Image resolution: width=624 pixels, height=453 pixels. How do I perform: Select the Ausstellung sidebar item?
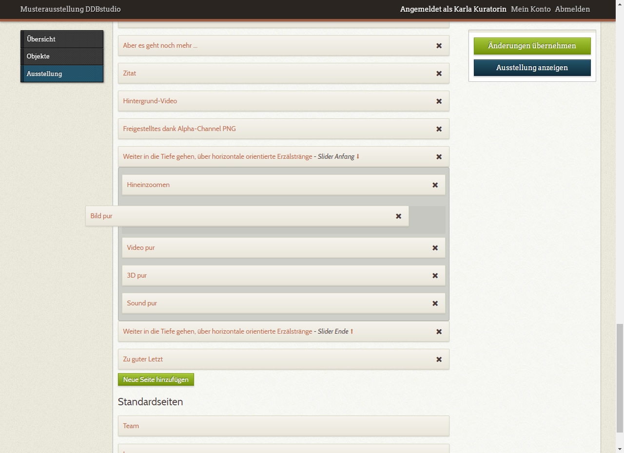62,74
